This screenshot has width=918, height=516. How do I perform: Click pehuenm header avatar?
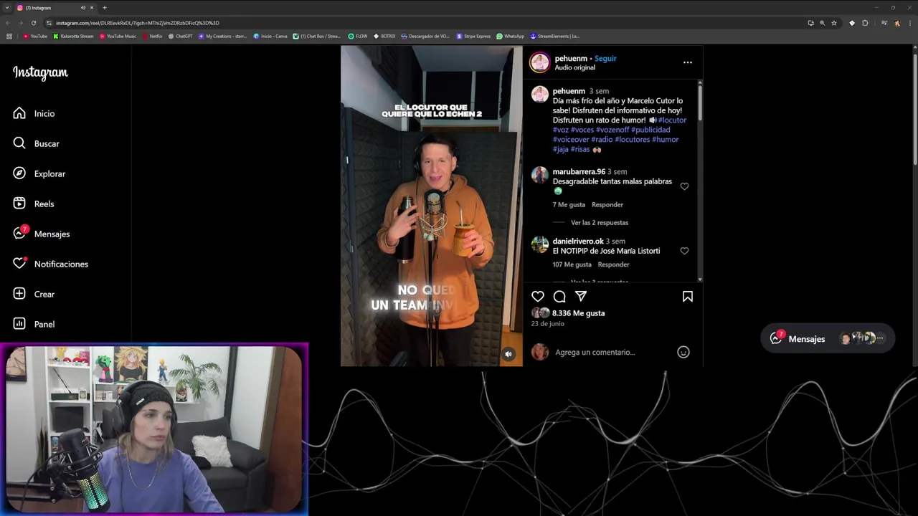click(539, 62)
